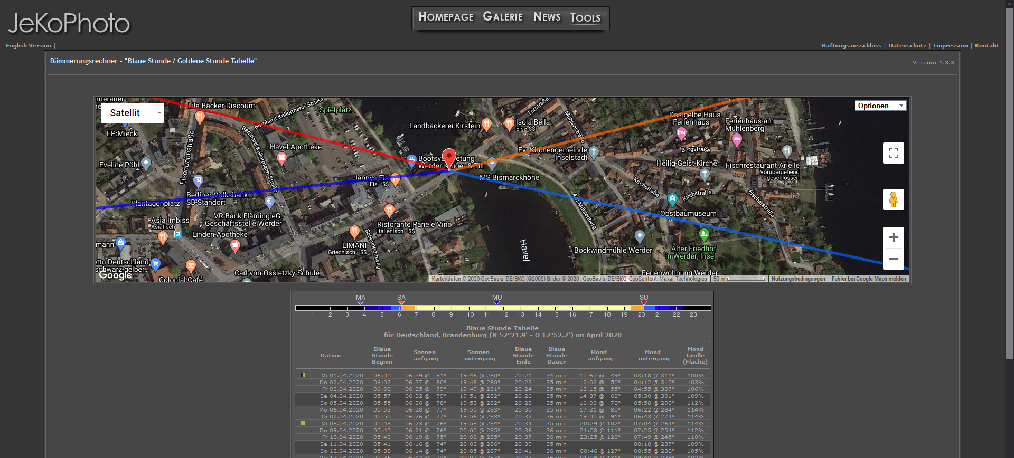
Task: Click the Eveline Pöhl location pin
Action: pos(146,164)
